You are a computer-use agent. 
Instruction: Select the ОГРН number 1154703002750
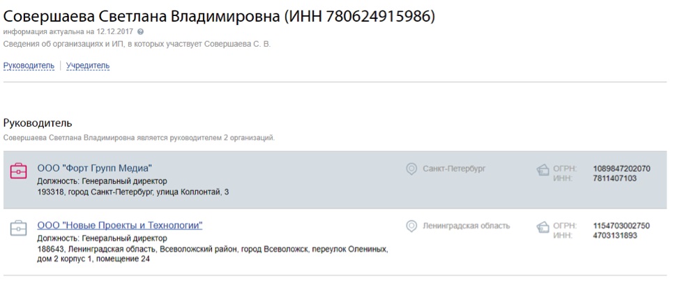coord(621,226)
